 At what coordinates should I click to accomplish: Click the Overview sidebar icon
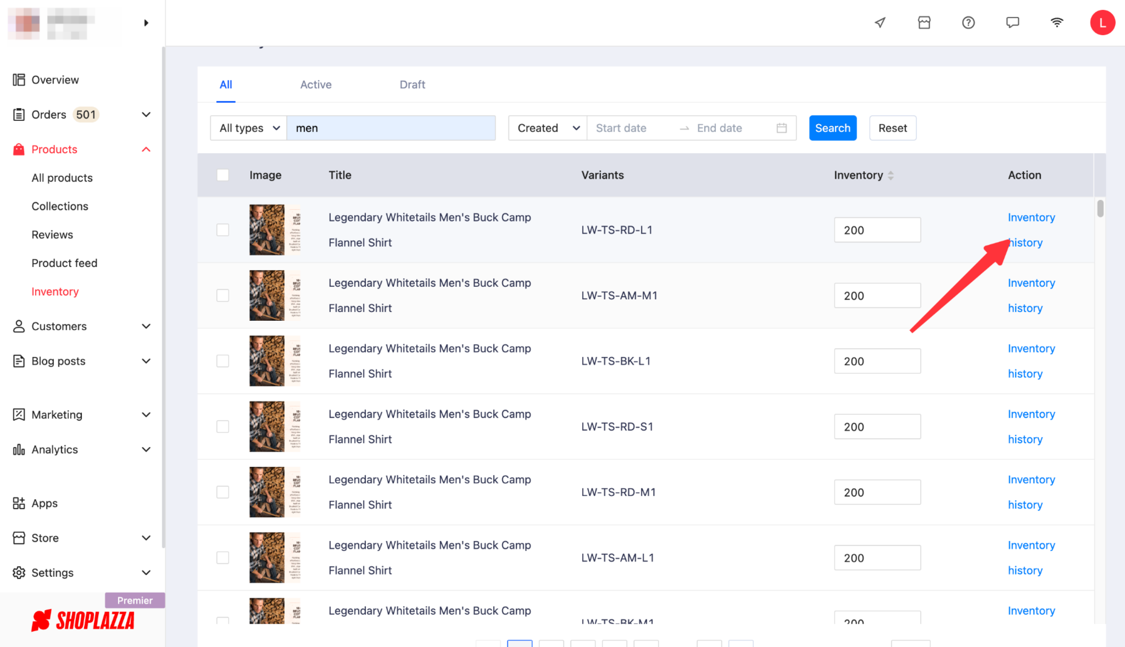tap(19, 80)
